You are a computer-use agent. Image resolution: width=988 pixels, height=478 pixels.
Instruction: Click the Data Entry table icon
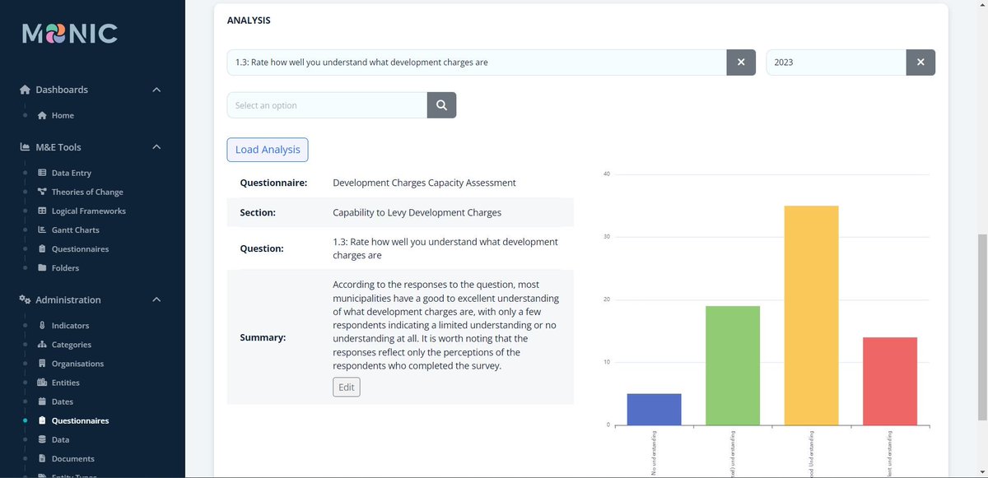pyautogui.click(x=42, y=173)
